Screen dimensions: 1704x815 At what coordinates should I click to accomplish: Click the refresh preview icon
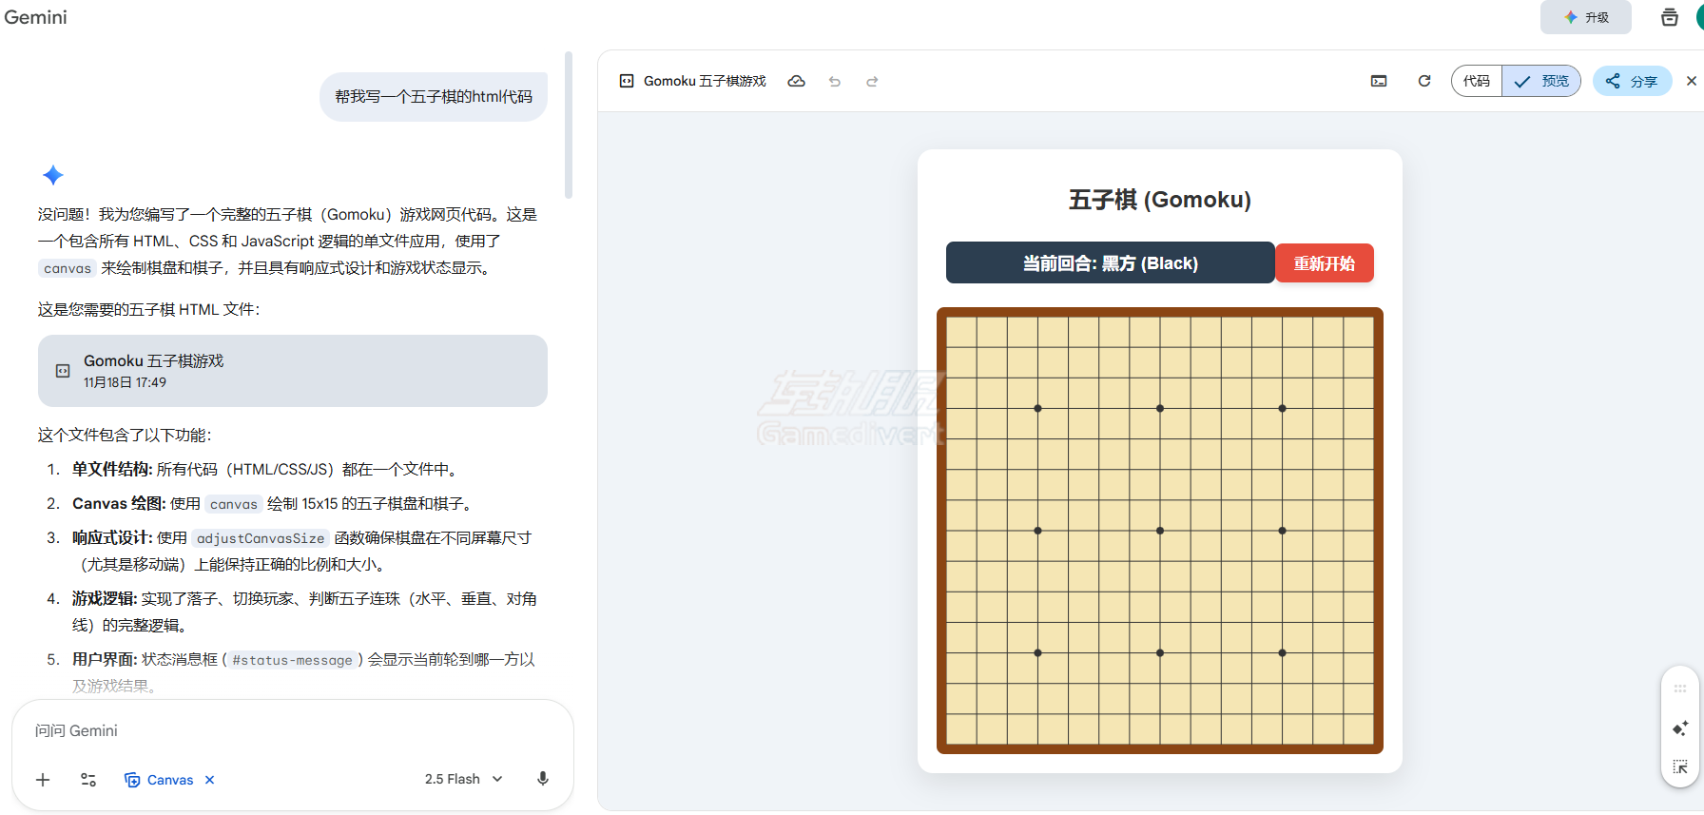click(x=1424, y=81)
